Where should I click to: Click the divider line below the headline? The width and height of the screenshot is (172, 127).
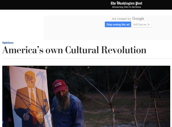[87, 59]
